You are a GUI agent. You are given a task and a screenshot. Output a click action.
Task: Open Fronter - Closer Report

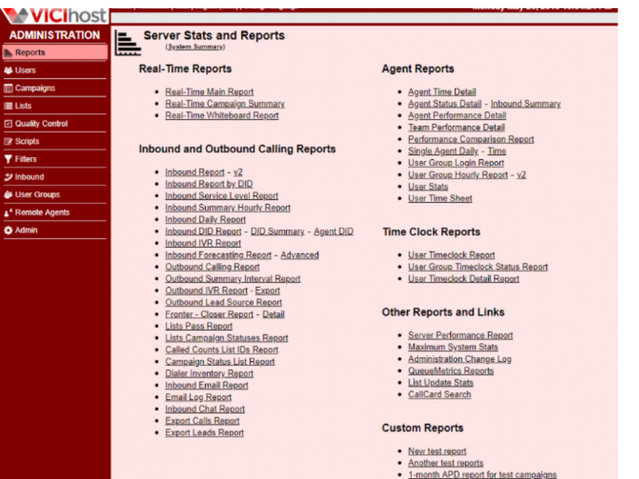[209, 314]
